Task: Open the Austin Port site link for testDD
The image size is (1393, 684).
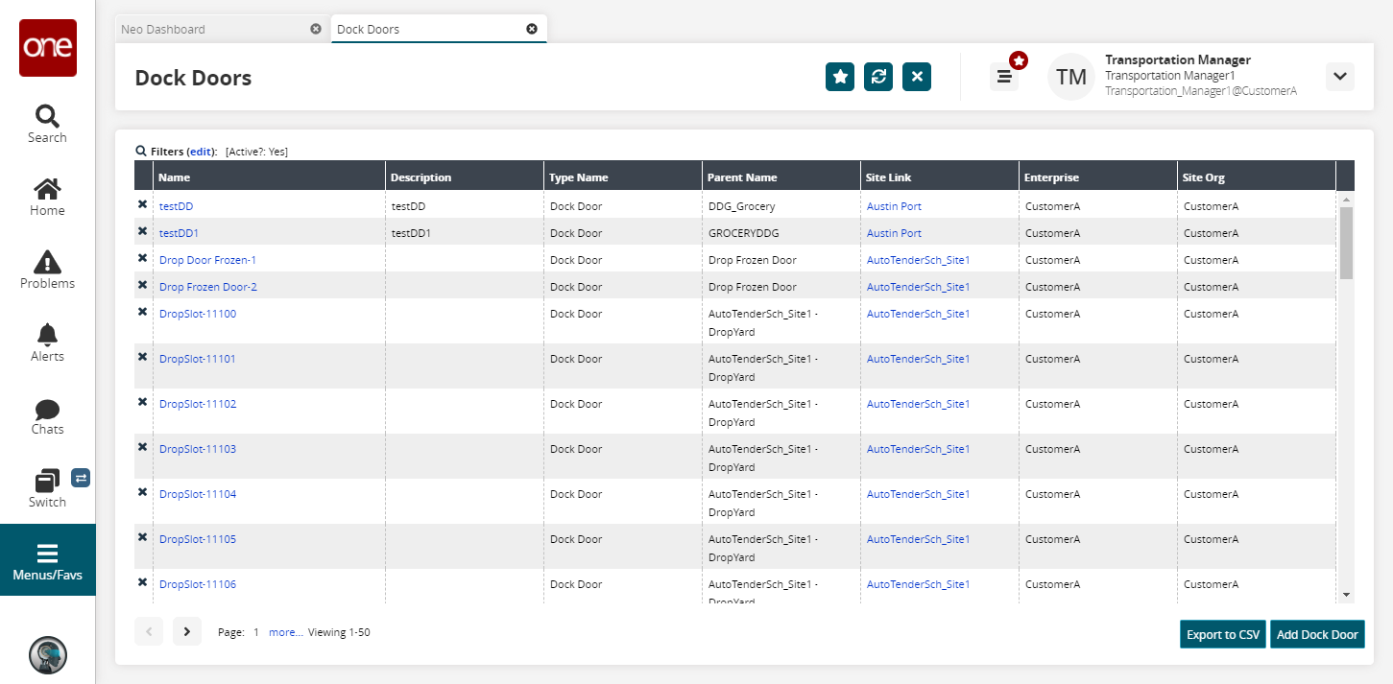Action: coord(894,206)
